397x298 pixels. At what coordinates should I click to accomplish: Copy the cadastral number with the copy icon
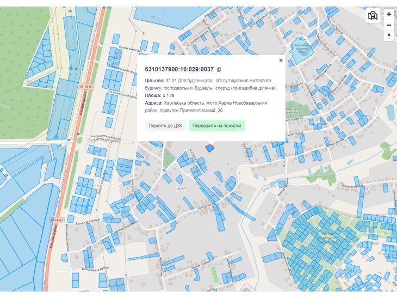(219, 69)
